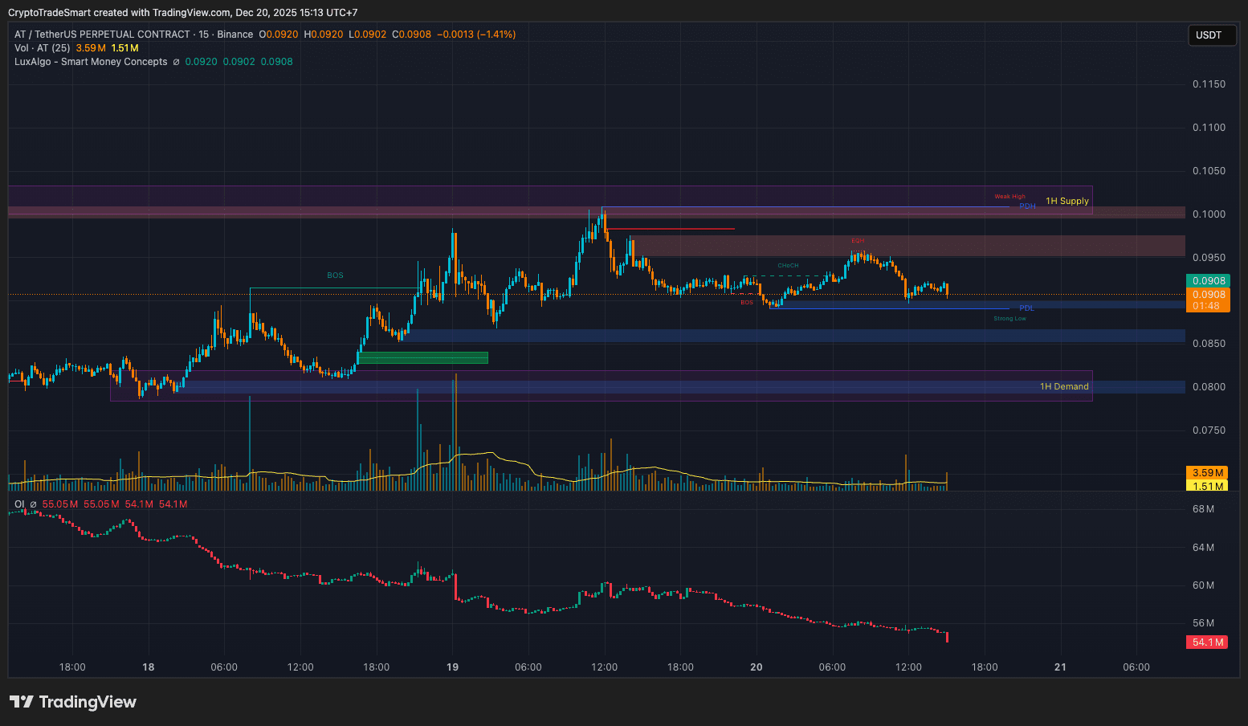Image resolution: width=1248 pixels, height=726 pixels.
Task: Click the yellow 1.51M volume MA tag
Action: 1207,486
